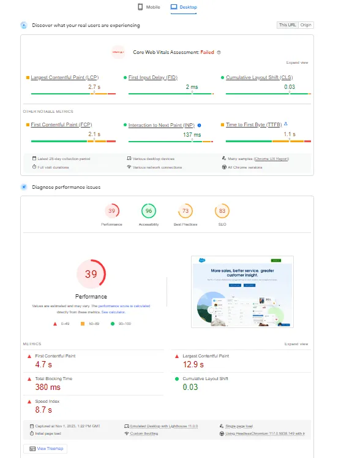Click the devices icon by Various desktop devices

point(129,159)
